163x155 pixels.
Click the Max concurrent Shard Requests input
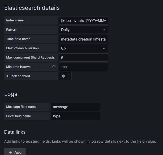pos(84,58)
